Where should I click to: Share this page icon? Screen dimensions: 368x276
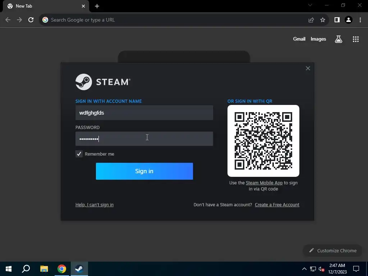[x=311, y=20]
